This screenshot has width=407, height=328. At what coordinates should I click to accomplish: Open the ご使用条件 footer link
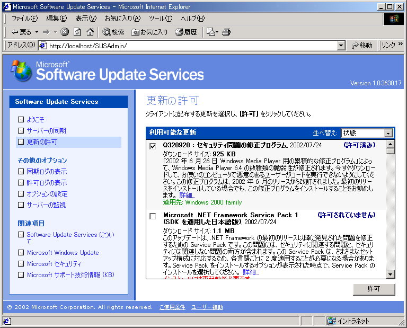pos(172,307)
